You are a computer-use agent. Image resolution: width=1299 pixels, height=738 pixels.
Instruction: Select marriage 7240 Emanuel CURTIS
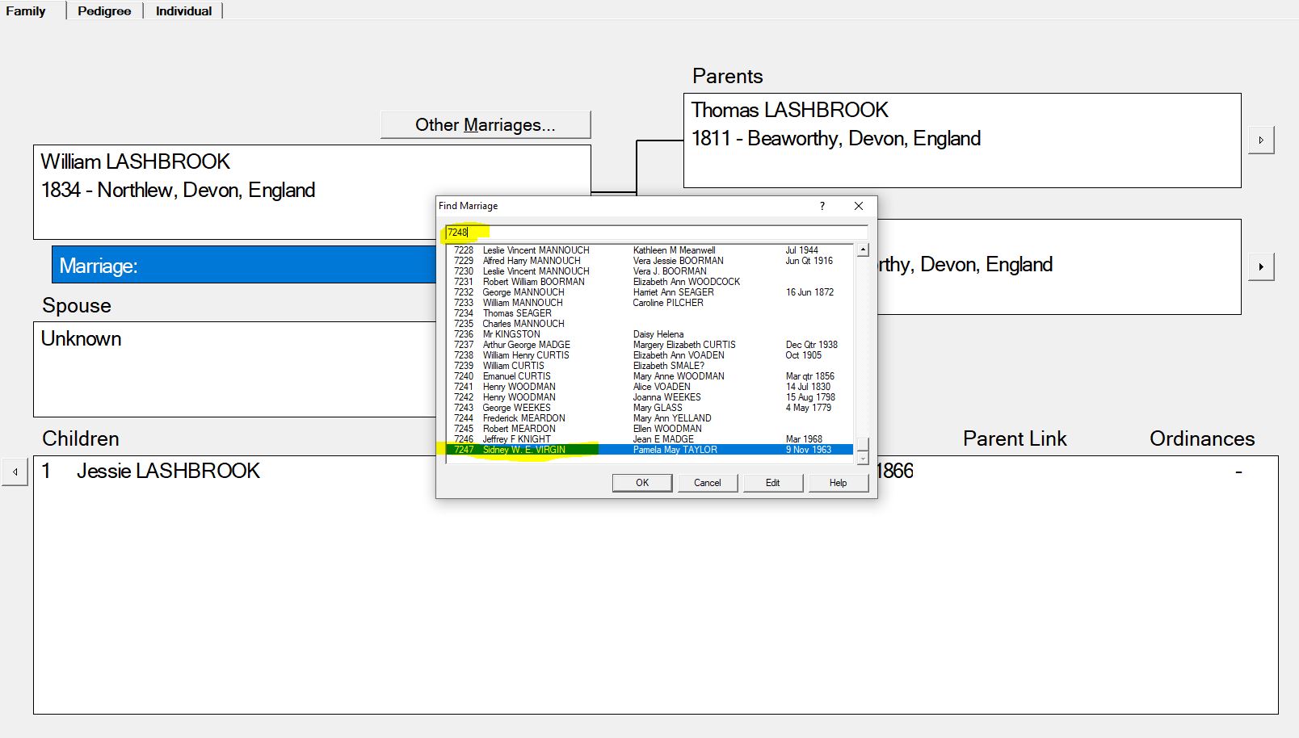649,376
